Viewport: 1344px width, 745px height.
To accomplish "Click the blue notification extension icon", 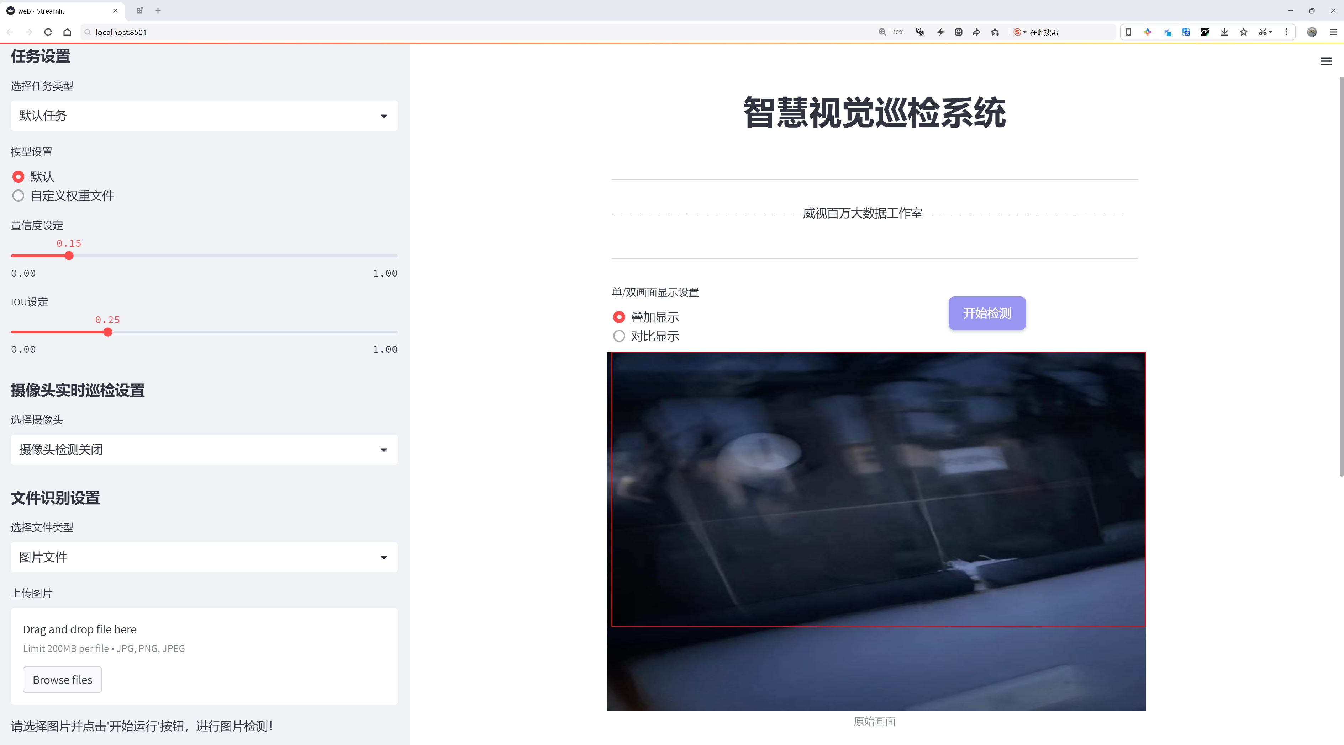I will [x=1167, y=32].
